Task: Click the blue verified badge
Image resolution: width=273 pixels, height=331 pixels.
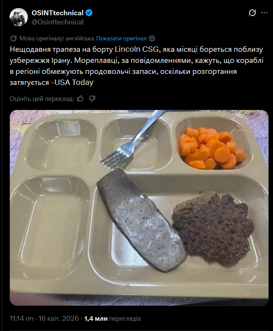Action: (89, 13)
